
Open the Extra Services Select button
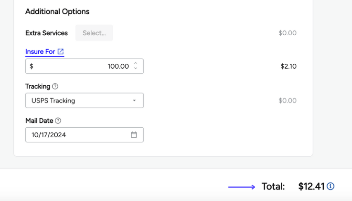click(94, 33)
